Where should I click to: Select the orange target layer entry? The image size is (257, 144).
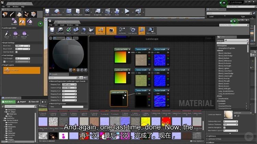[22, 70]
